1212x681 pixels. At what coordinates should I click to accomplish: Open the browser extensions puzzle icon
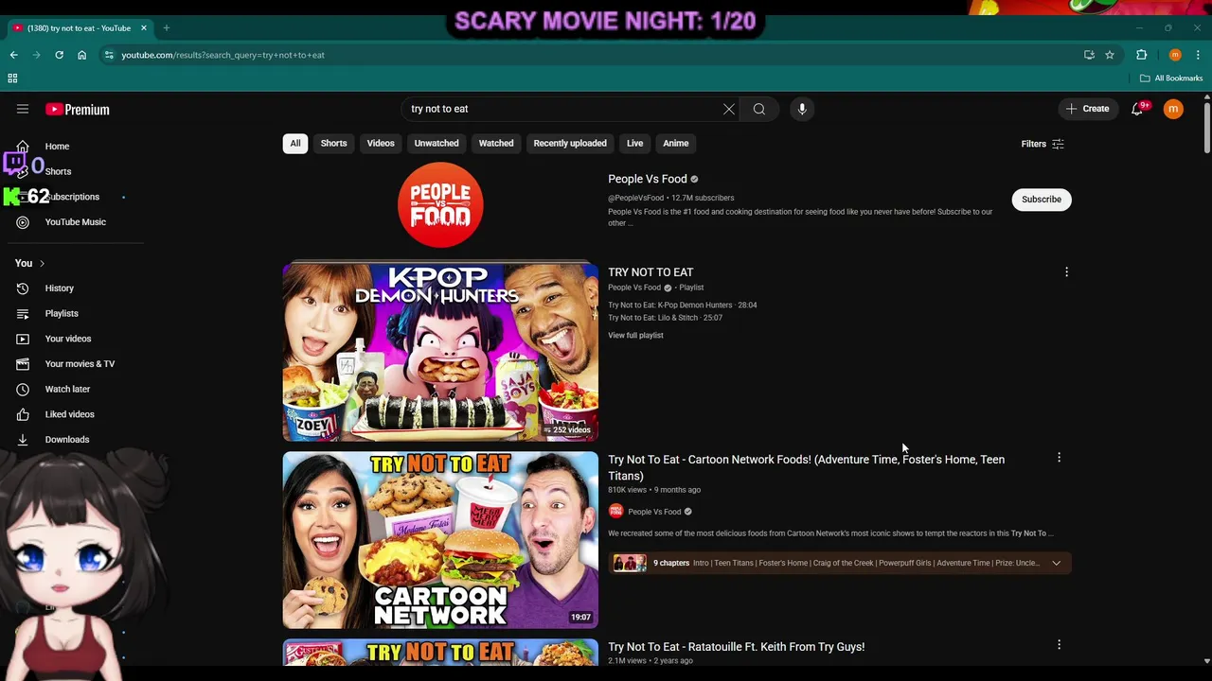1142,55
